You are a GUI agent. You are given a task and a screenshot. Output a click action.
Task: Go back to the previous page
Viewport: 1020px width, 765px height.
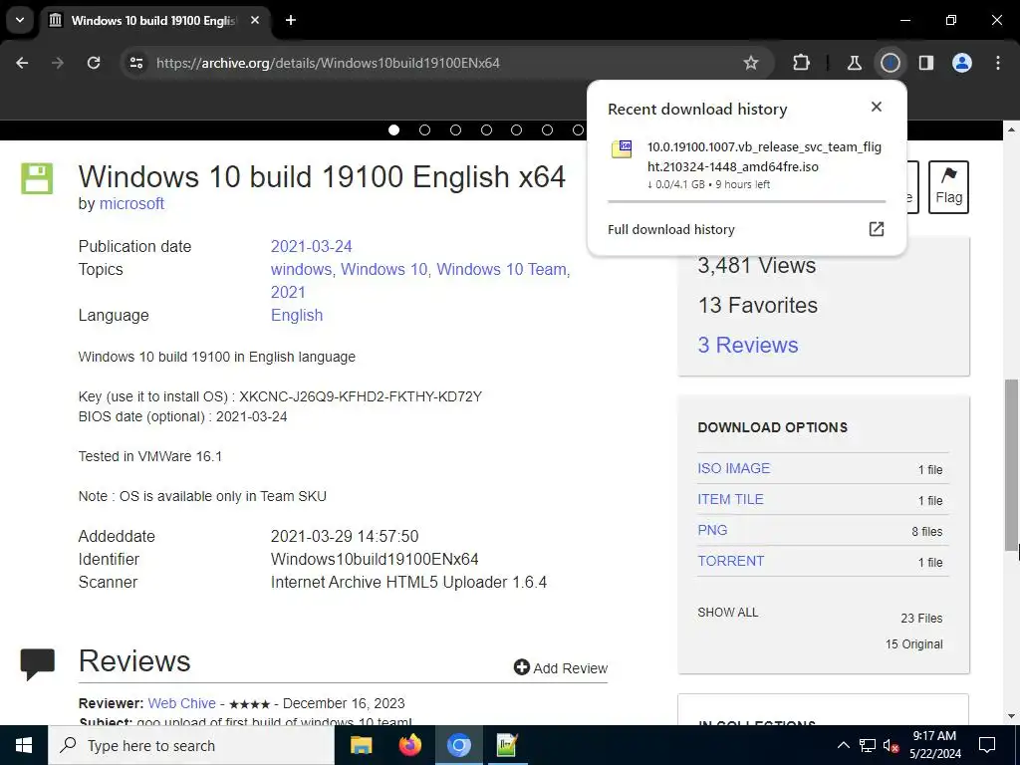(22, 63)
